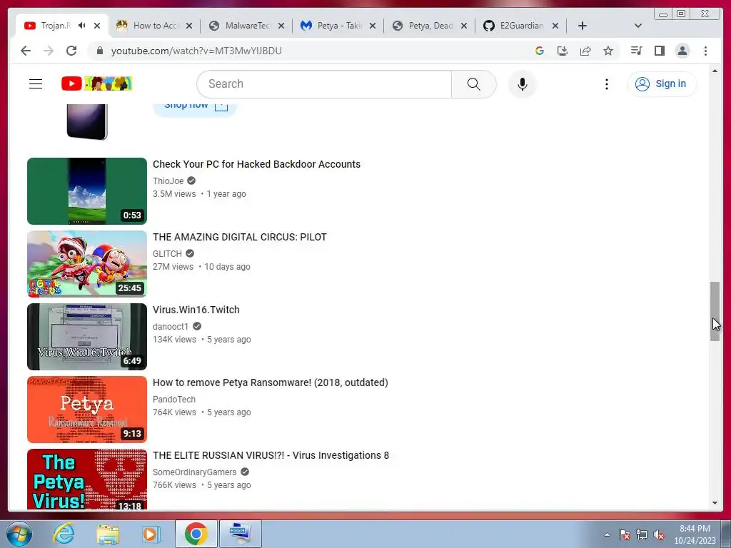731x548 pixels.
Task: Start voice search with microphone icon
Action: [x=522, y=84]
